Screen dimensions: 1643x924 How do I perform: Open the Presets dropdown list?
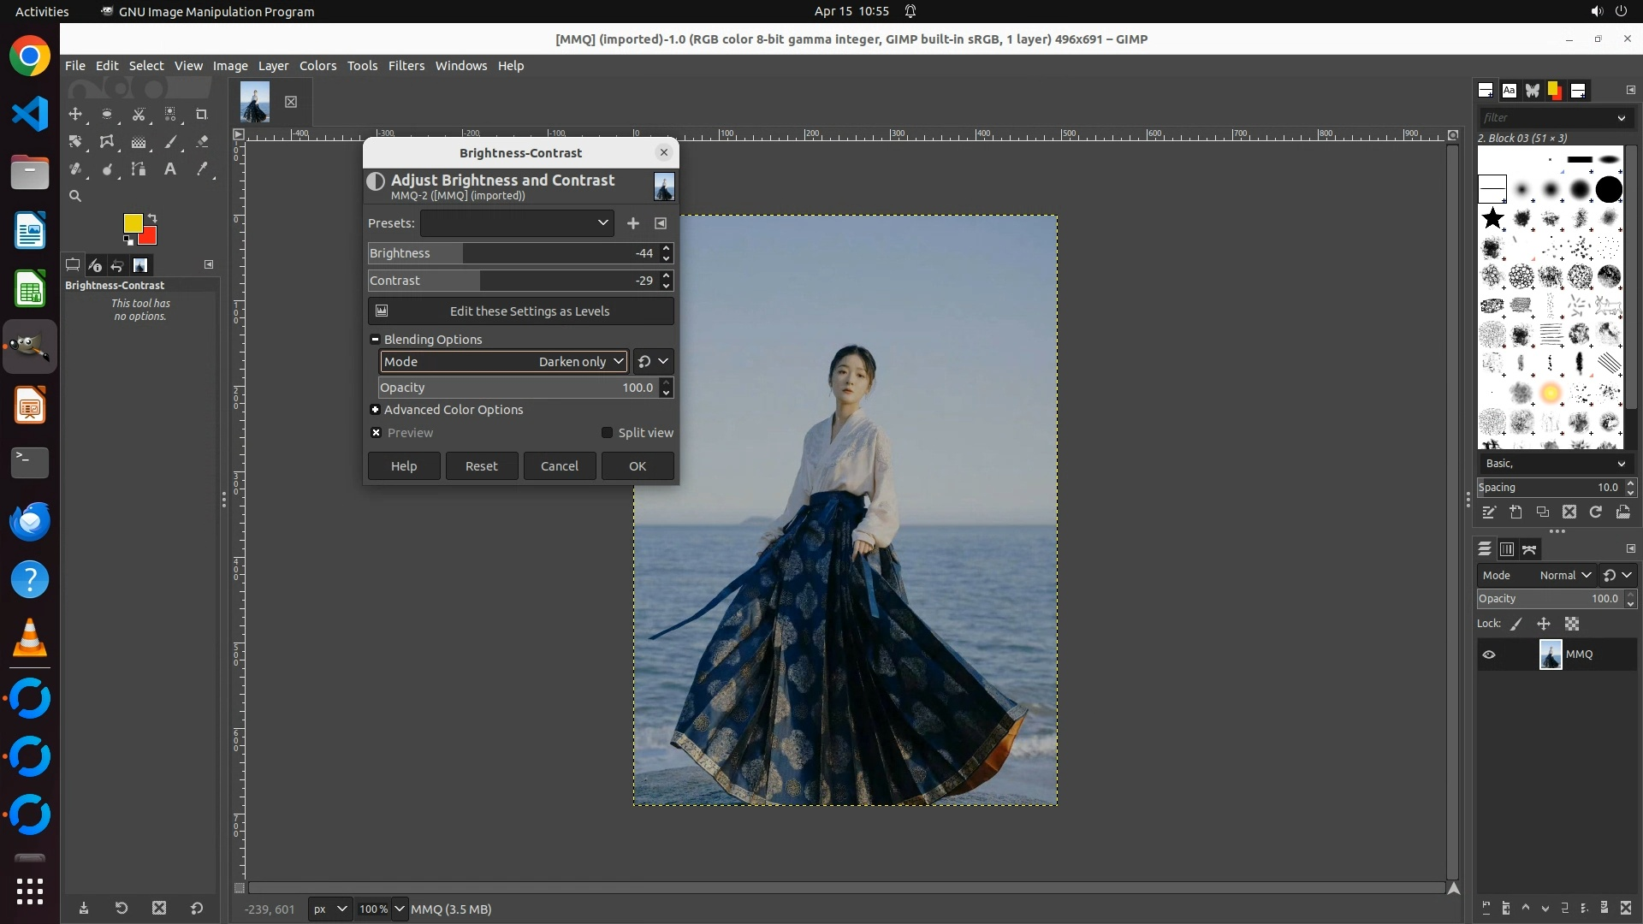pyautogui.click(x=517, y=223)
